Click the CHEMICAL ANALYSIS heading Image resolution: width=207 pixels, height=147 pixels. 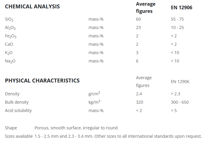pyautogui.click(x=32, y=7)
